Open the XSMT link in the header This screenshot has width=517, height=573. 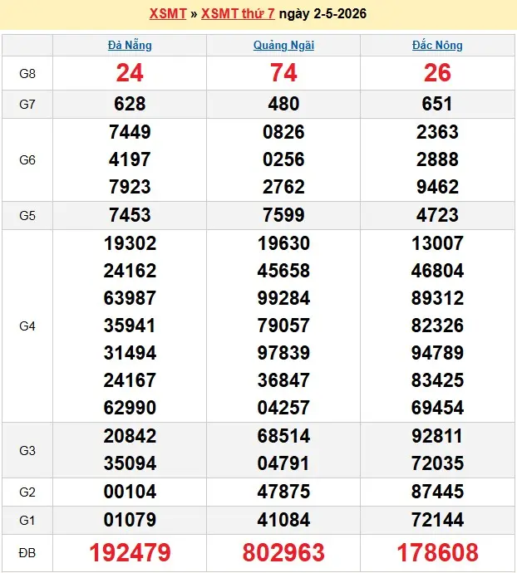[x=168, y=14]
